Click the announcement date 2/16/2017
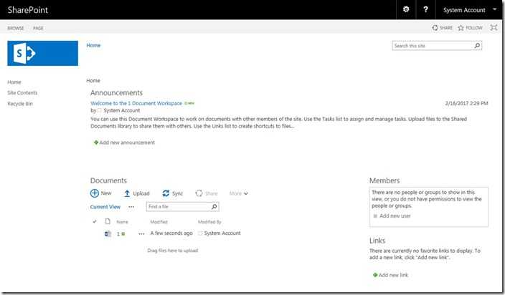This screenshot has height=295, width=505. [466, 104]
